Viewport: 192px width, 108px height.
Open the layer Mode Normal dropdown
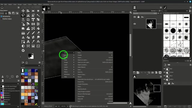click(154, 11)
